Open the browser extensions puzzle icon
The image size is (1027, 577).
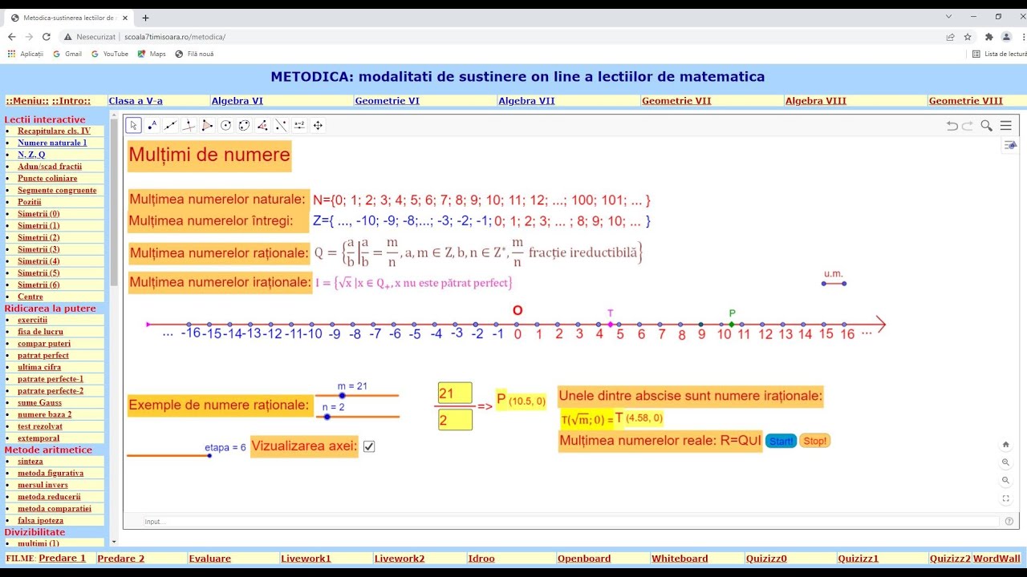pos(988,37)
